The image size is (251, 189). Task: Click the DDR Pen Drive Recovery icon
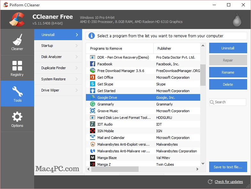[93, 57]
